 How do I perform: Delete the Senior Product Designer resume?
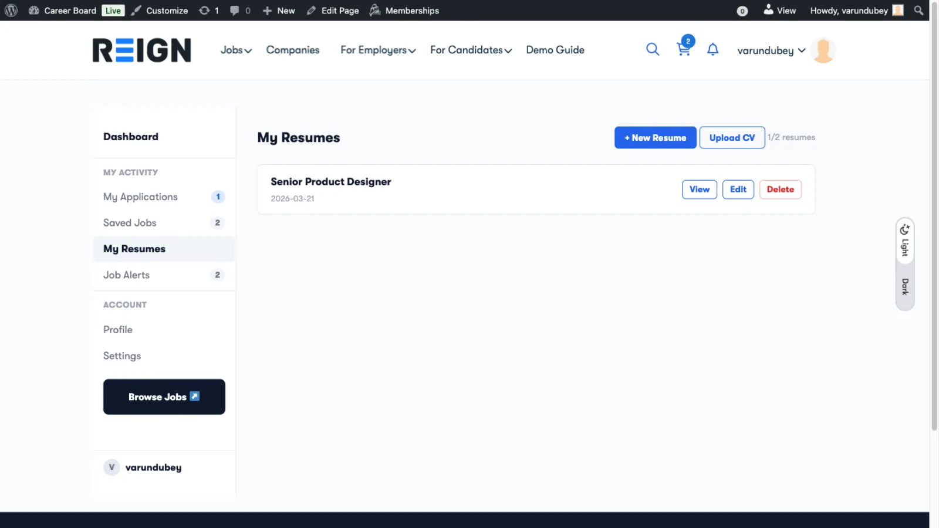coord(781,189)
